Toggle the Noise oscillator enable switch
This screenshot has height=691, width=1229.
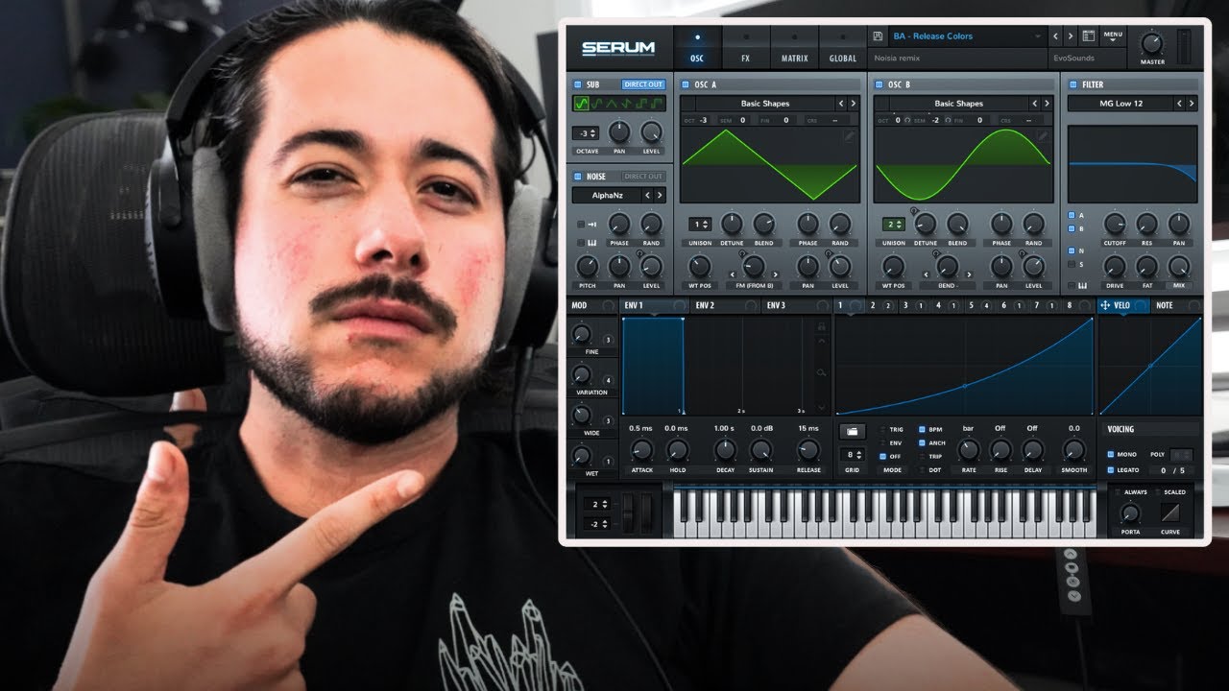click(x=577, y=177)
